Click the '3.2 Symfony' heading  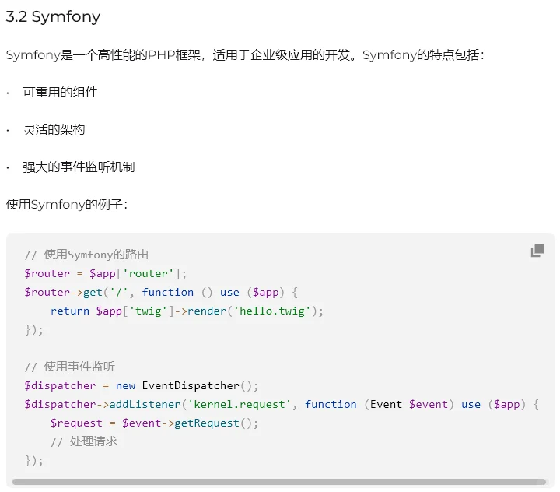coord(53,17)
